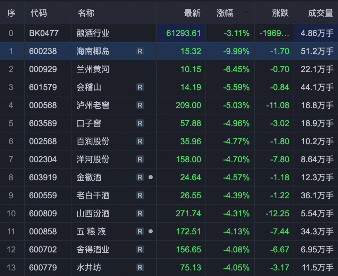Screen dimensions: 338x276
Task: Open the 金徽酒 stock name
Action: point(89,177)
